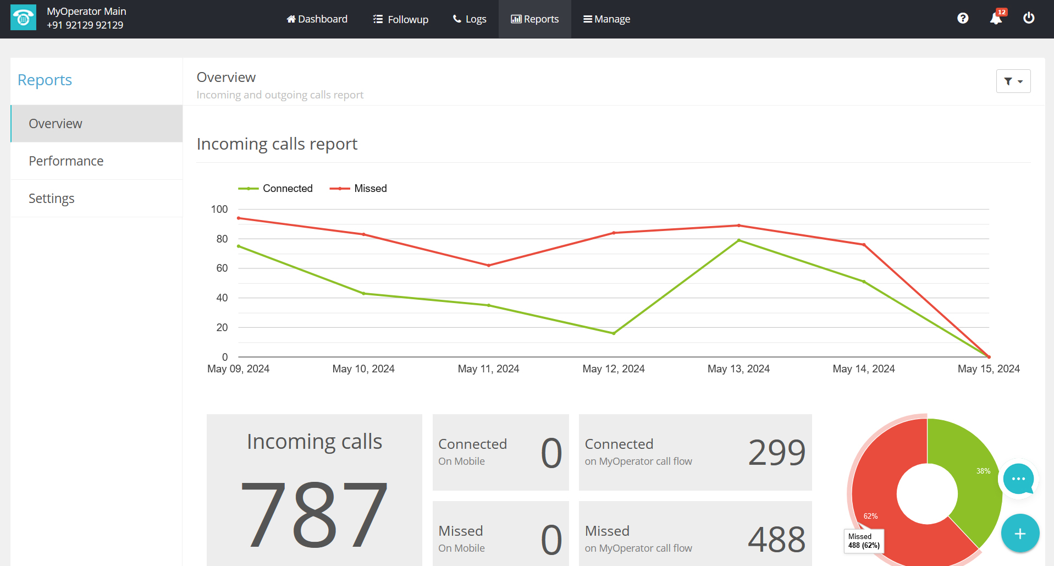1054x566 pixels.
Task: Hide the Missed line by clicking its legend
Action: 358,188
